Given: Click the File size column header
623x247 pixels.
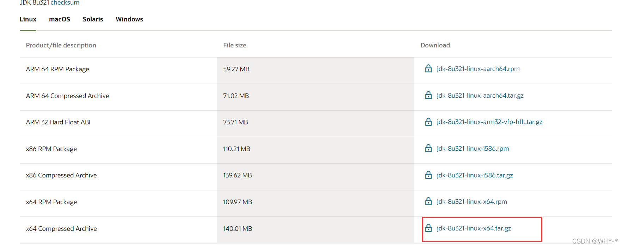Looking at the screenshot, I should click(235, 45).
